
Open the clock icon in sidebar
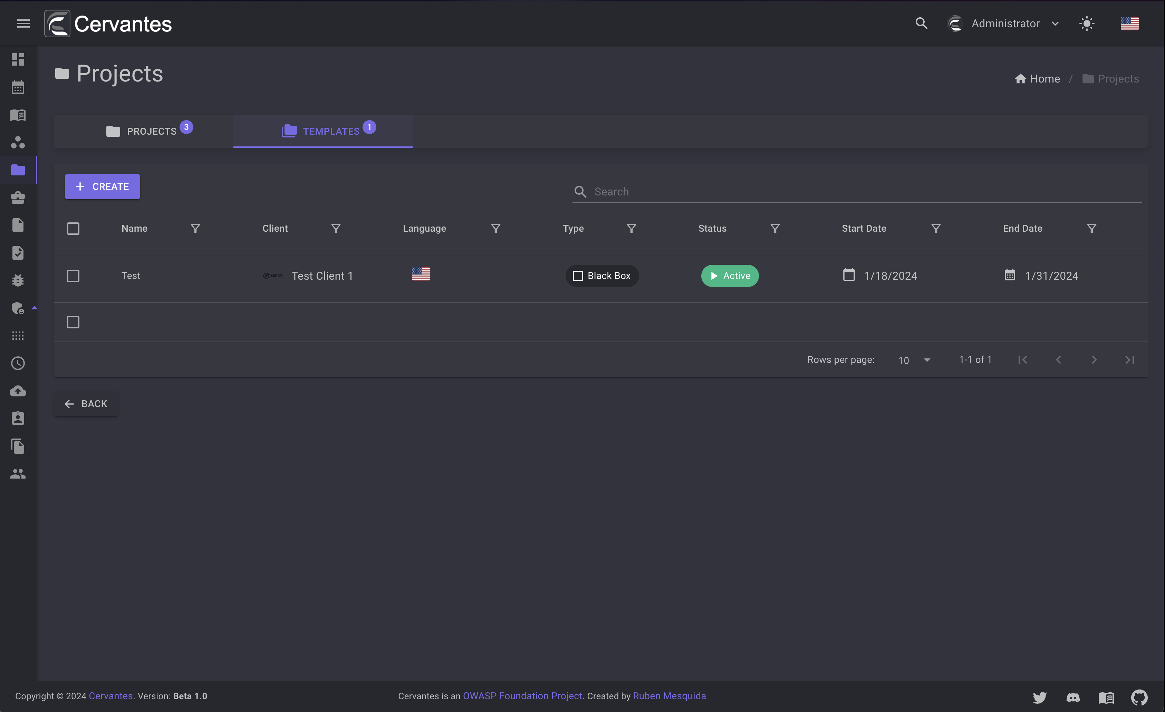pos(18,364)
